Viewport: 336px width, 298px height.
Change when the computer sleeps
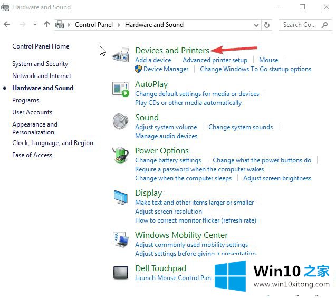(x=183, y=178)
